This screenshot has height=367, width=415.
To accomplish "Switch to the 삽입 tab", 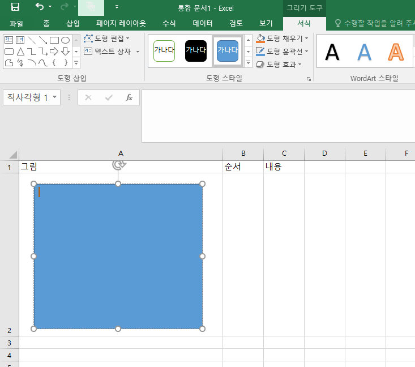I will 73,24.
